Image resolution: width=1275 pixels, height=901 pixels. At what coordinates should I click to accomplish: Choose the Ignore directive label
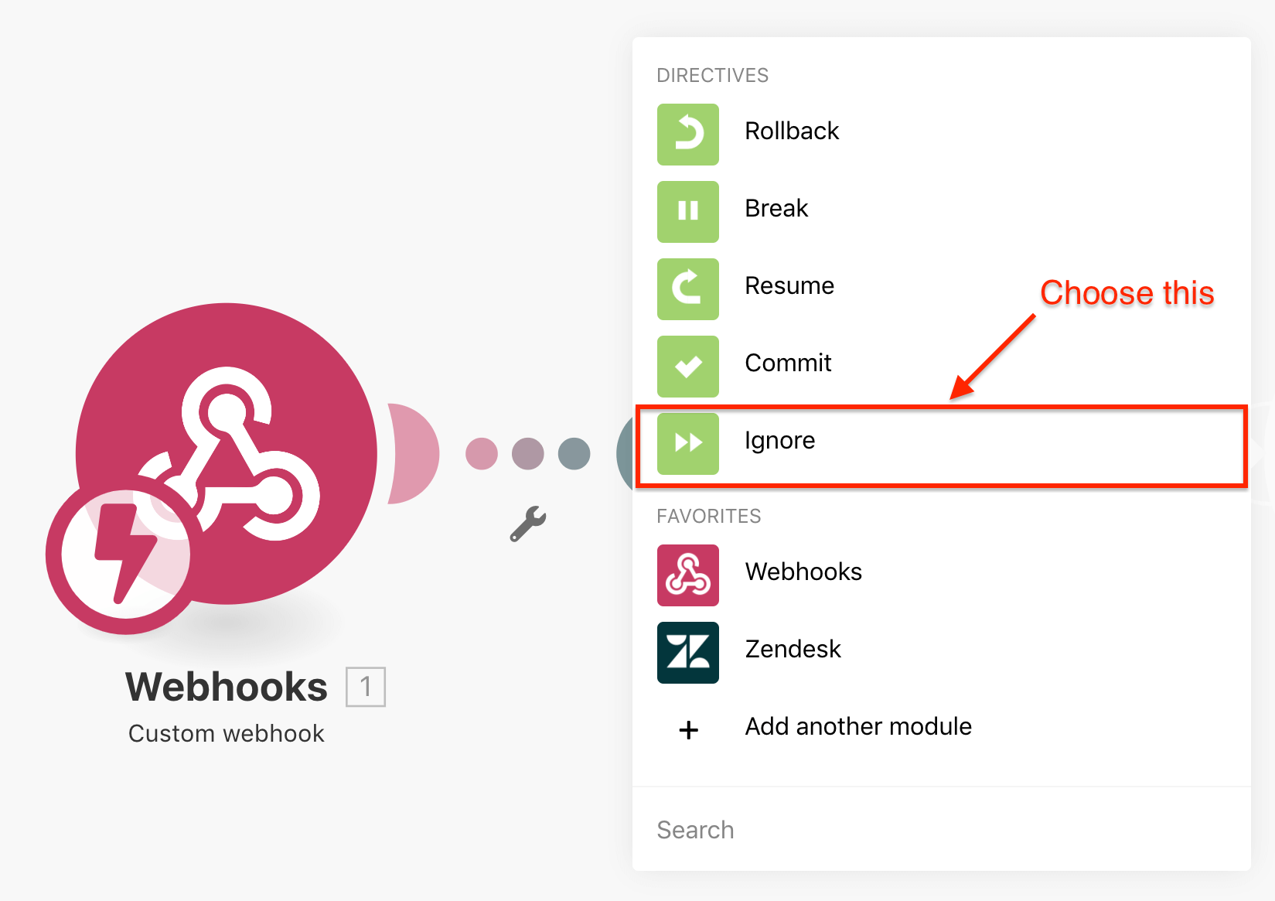(x=779, y=440)
